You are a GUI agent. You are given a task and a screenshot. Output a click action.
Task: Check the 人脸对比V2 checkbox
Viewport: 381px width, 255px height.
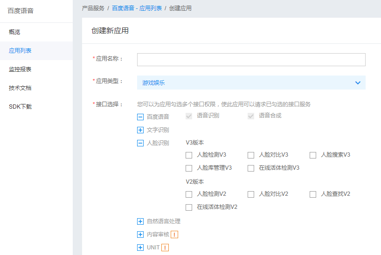tap(251, 194)
